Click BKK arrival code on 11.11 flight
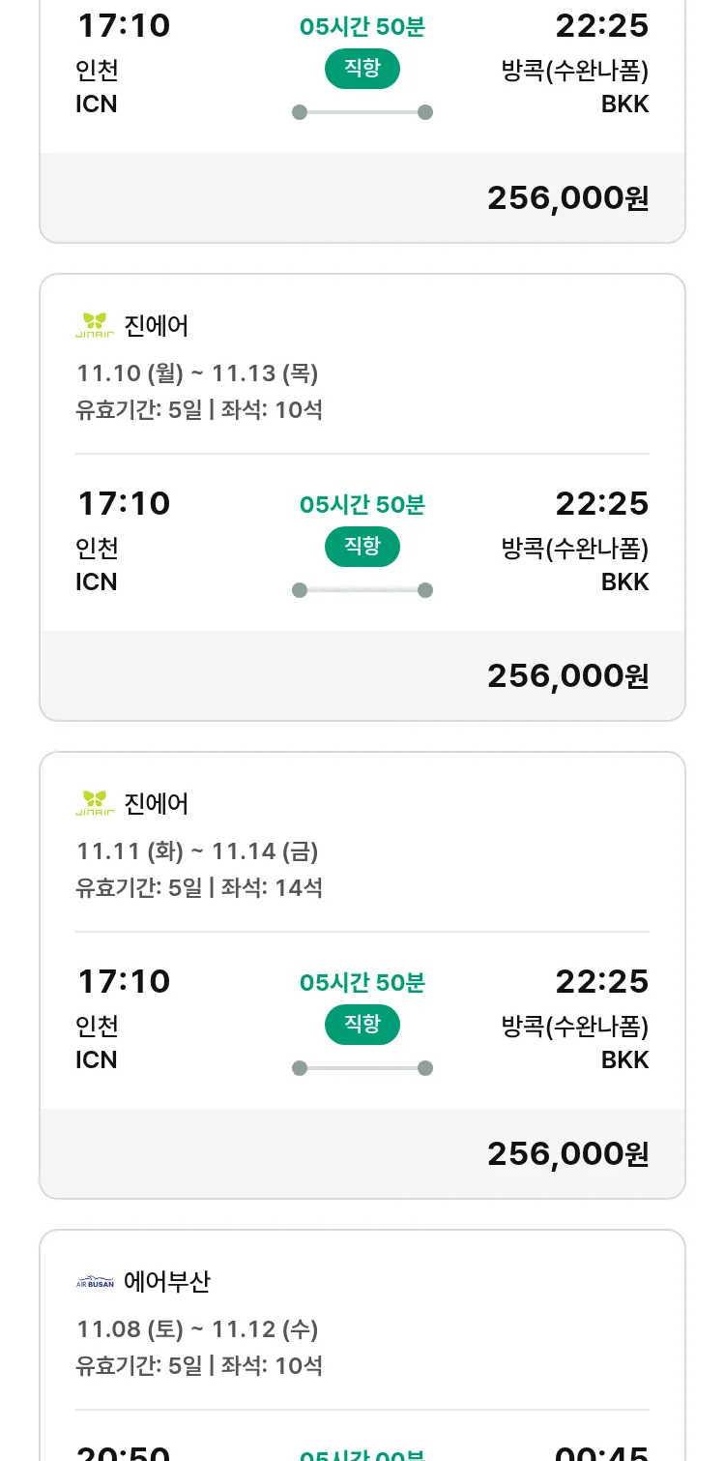This screenshot has width=725, height=1461. (624, 1060)
